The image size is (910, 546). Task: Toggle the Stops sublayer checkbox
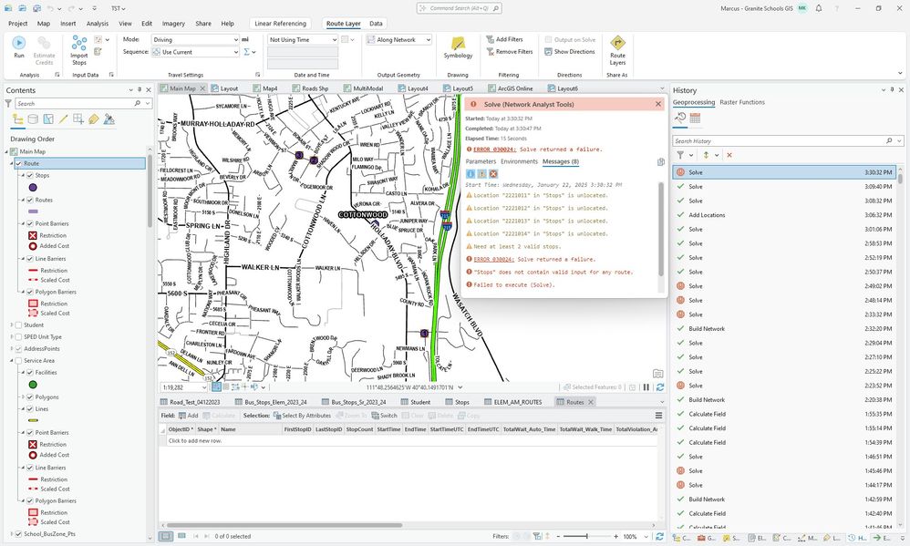point(30,175)
